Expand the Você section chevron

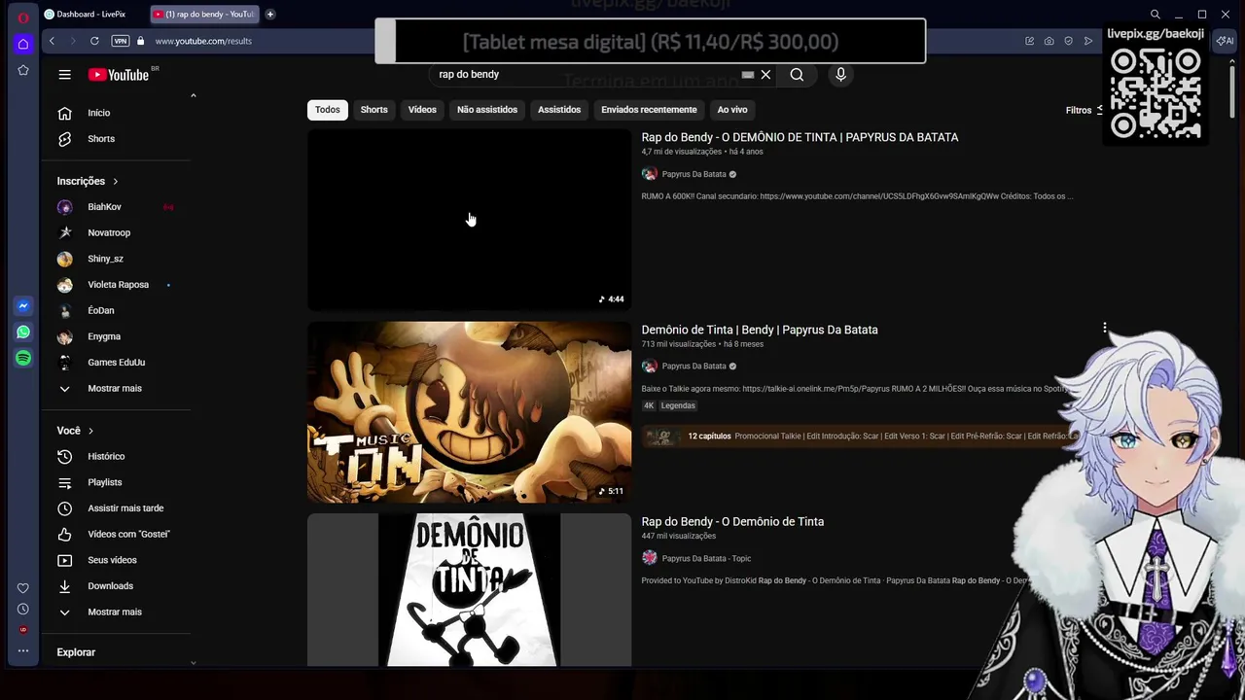tap(90, 431)
